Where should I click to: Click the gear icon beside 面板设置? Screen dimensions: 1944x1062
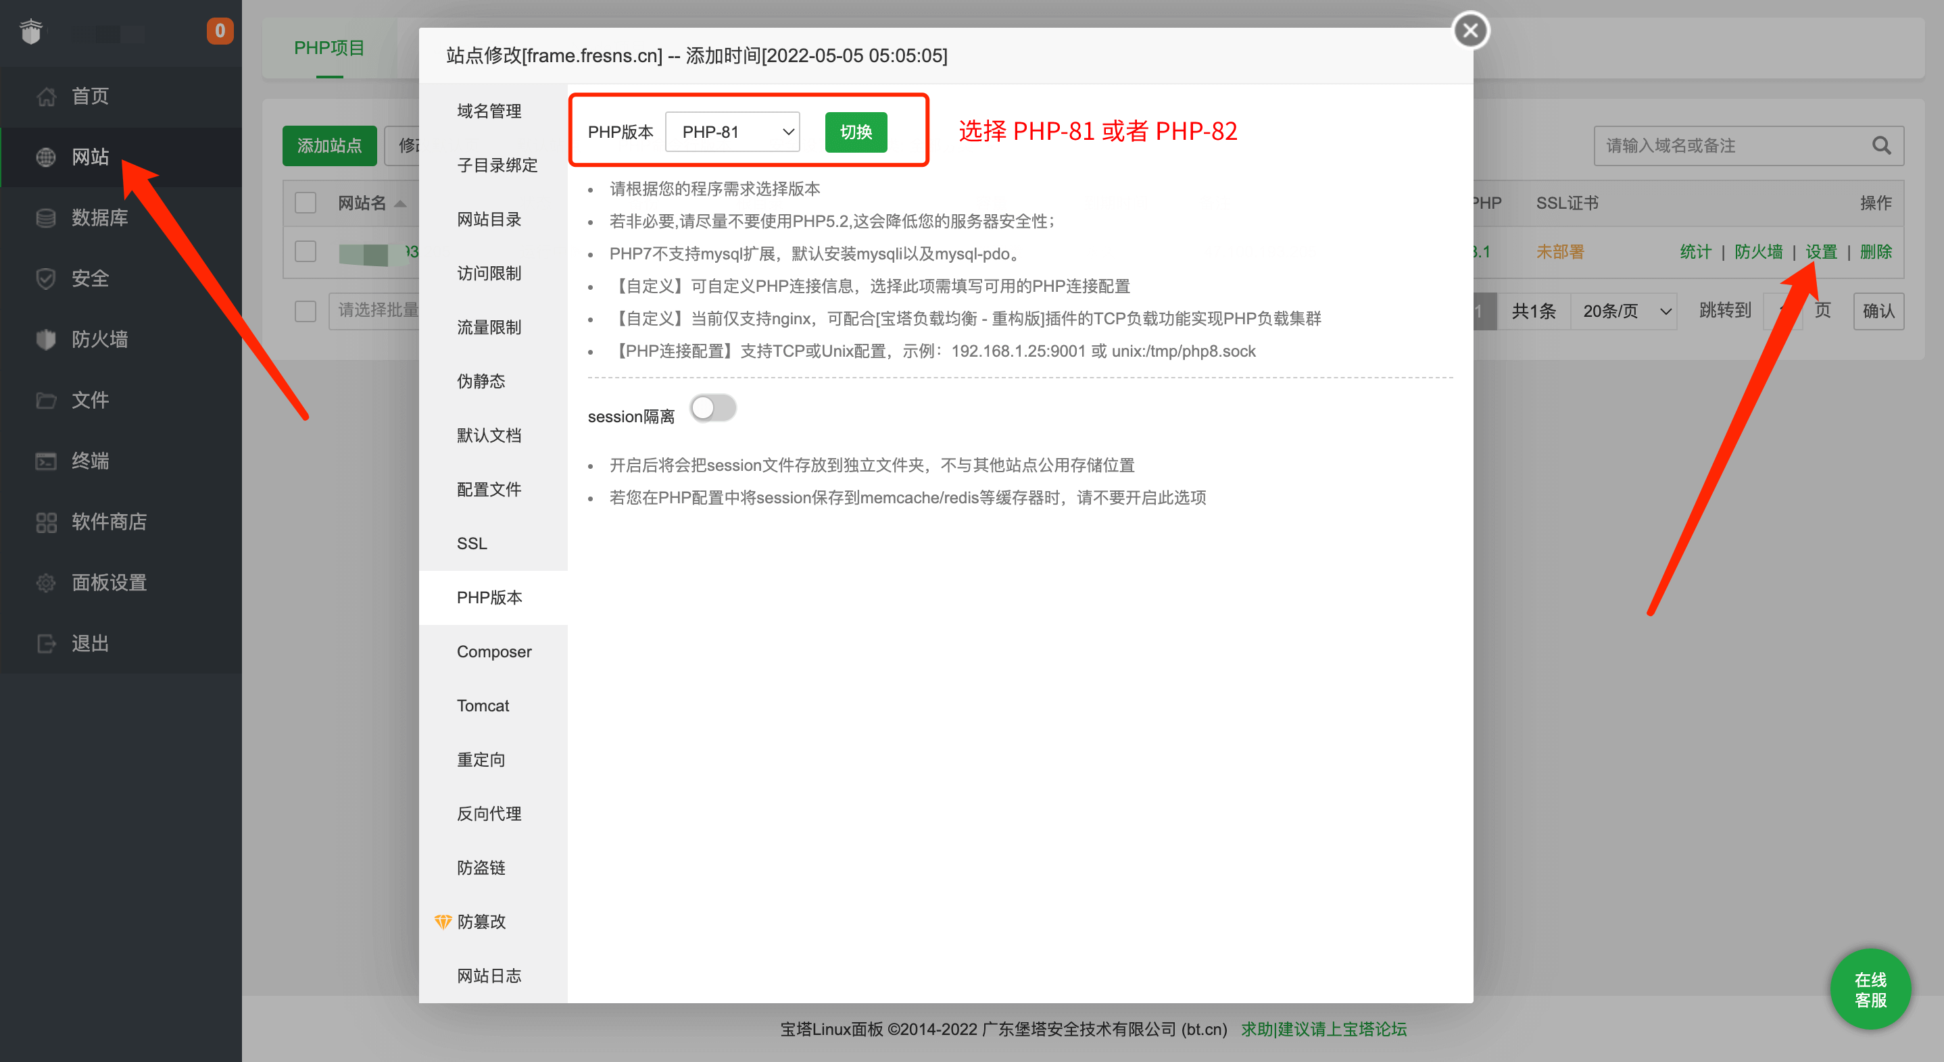click(x=46, y=582)
